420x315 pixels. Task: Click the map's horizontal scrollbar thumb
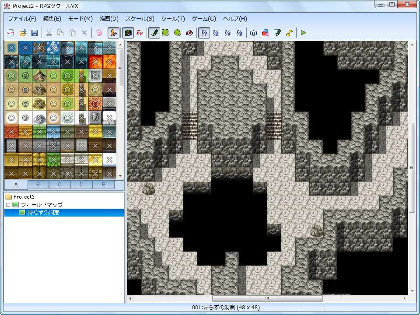point(267,298)
